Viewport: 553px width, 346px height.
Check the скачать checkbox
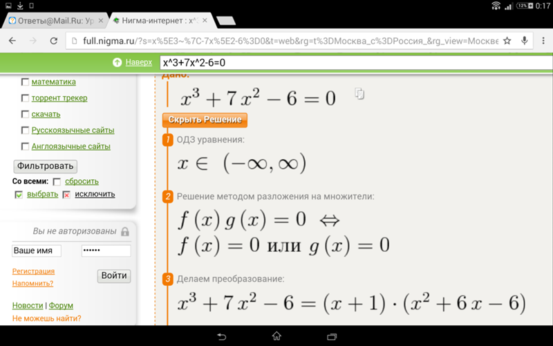click(x=25, y=114)
